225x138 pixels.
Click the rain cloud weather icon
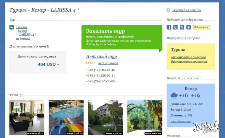pyautogui.click(x=174, y=96)
